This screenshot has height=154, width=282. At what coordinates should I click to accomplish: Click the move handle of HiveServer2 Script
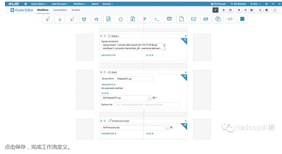pos(101,121)
